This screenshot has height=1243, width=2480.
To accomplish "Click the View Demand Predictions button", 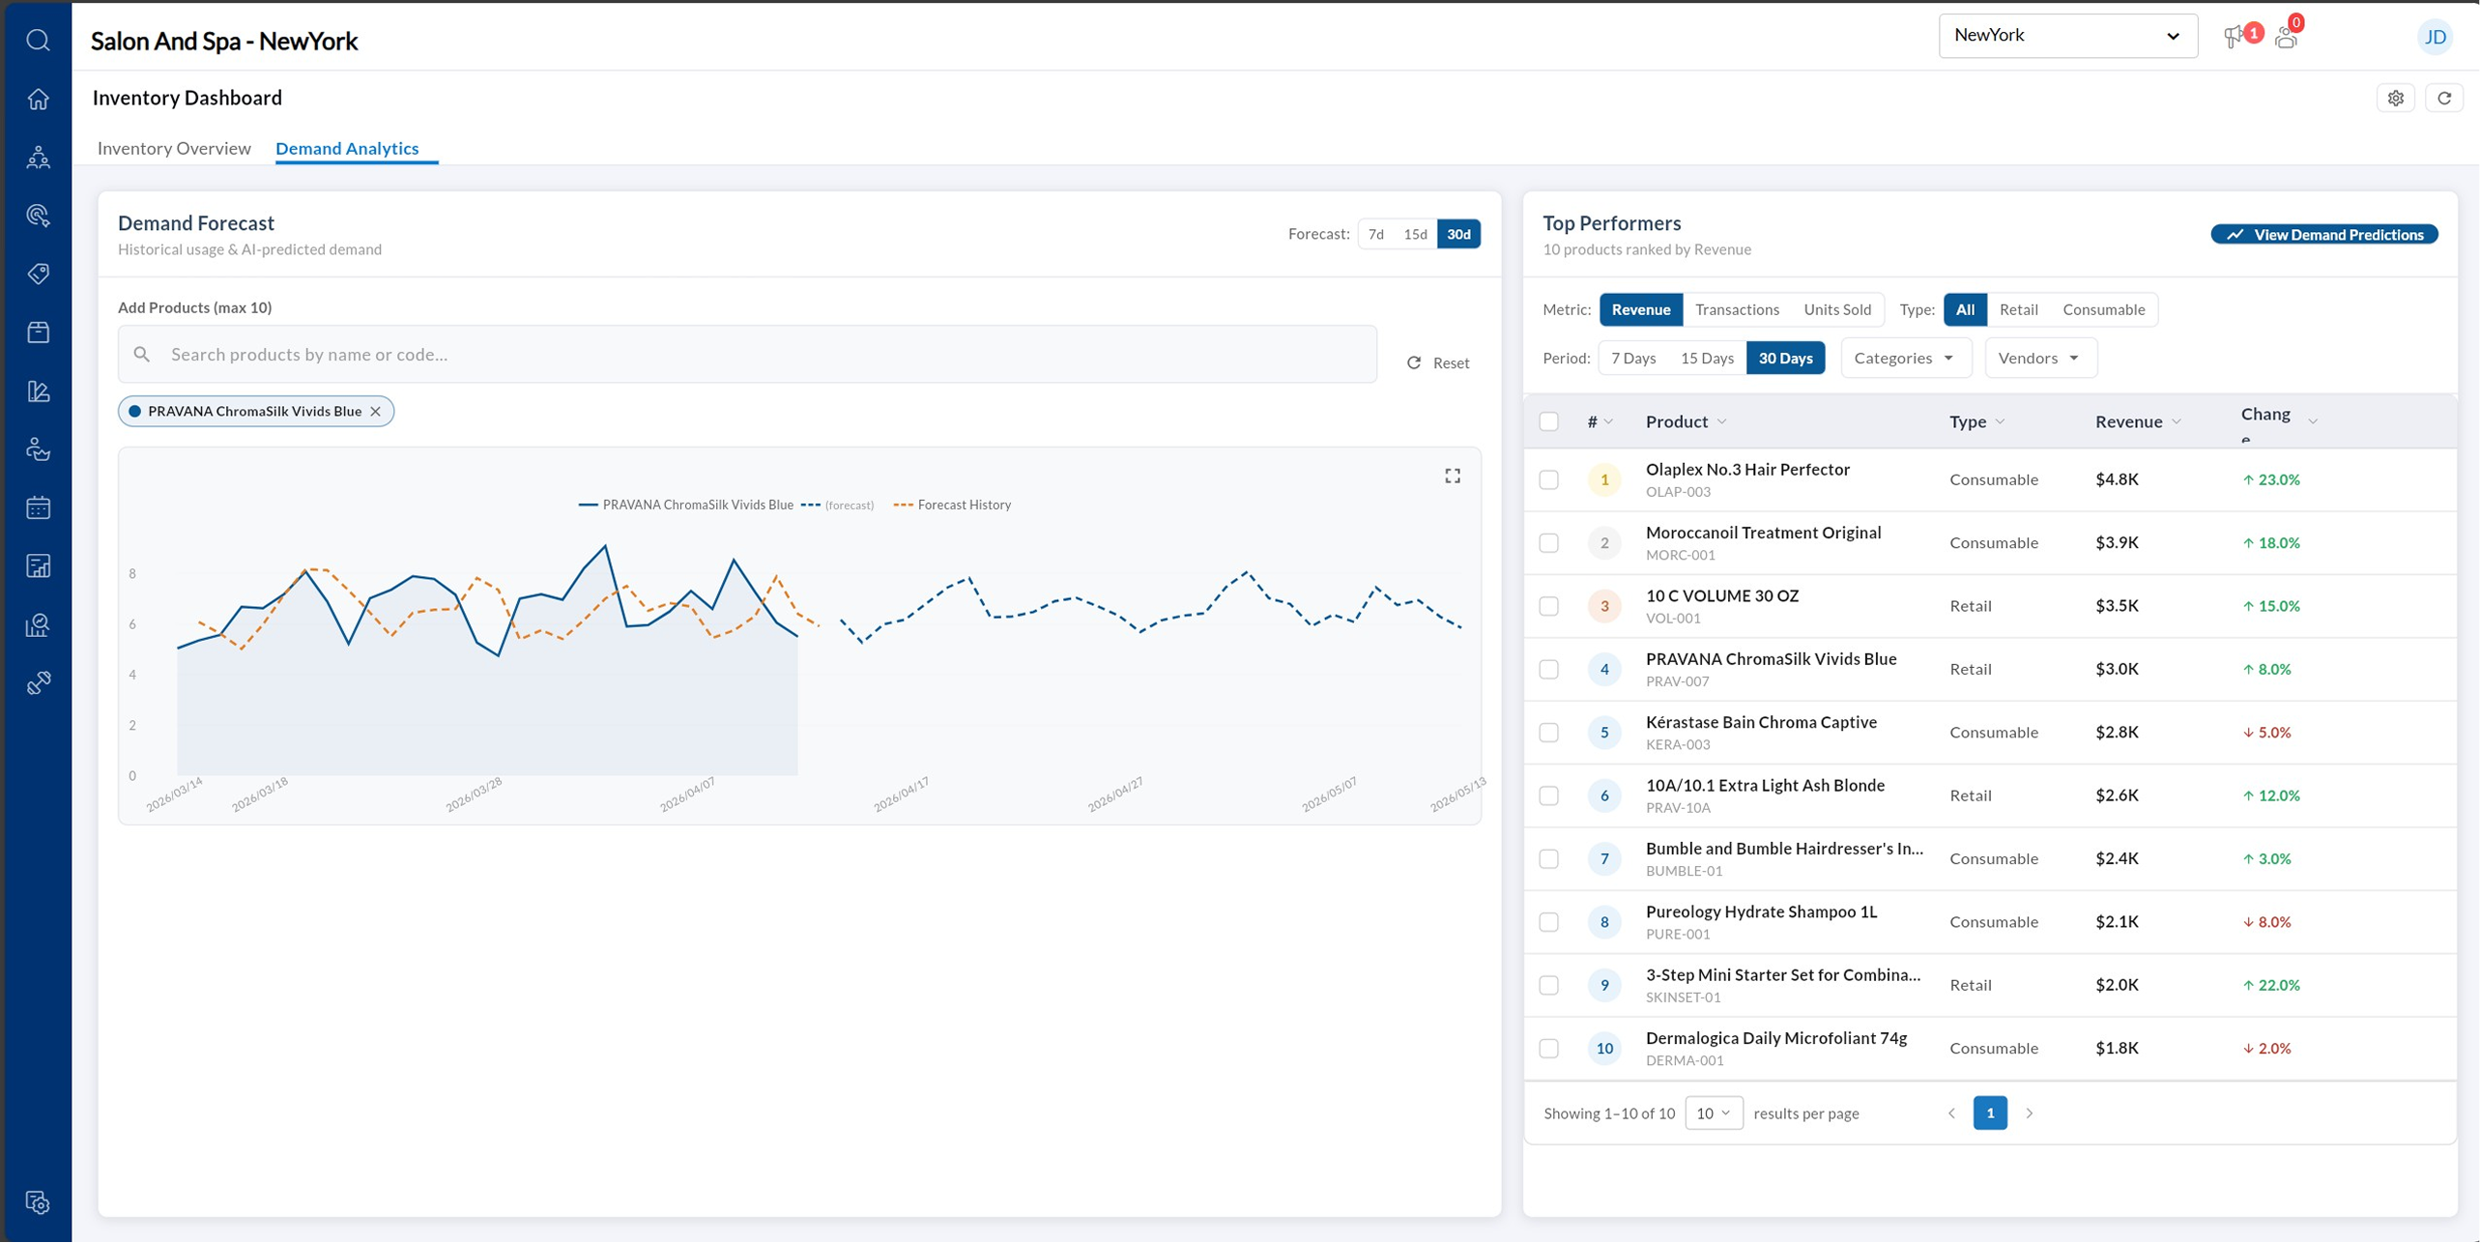I will [2323, 235].
